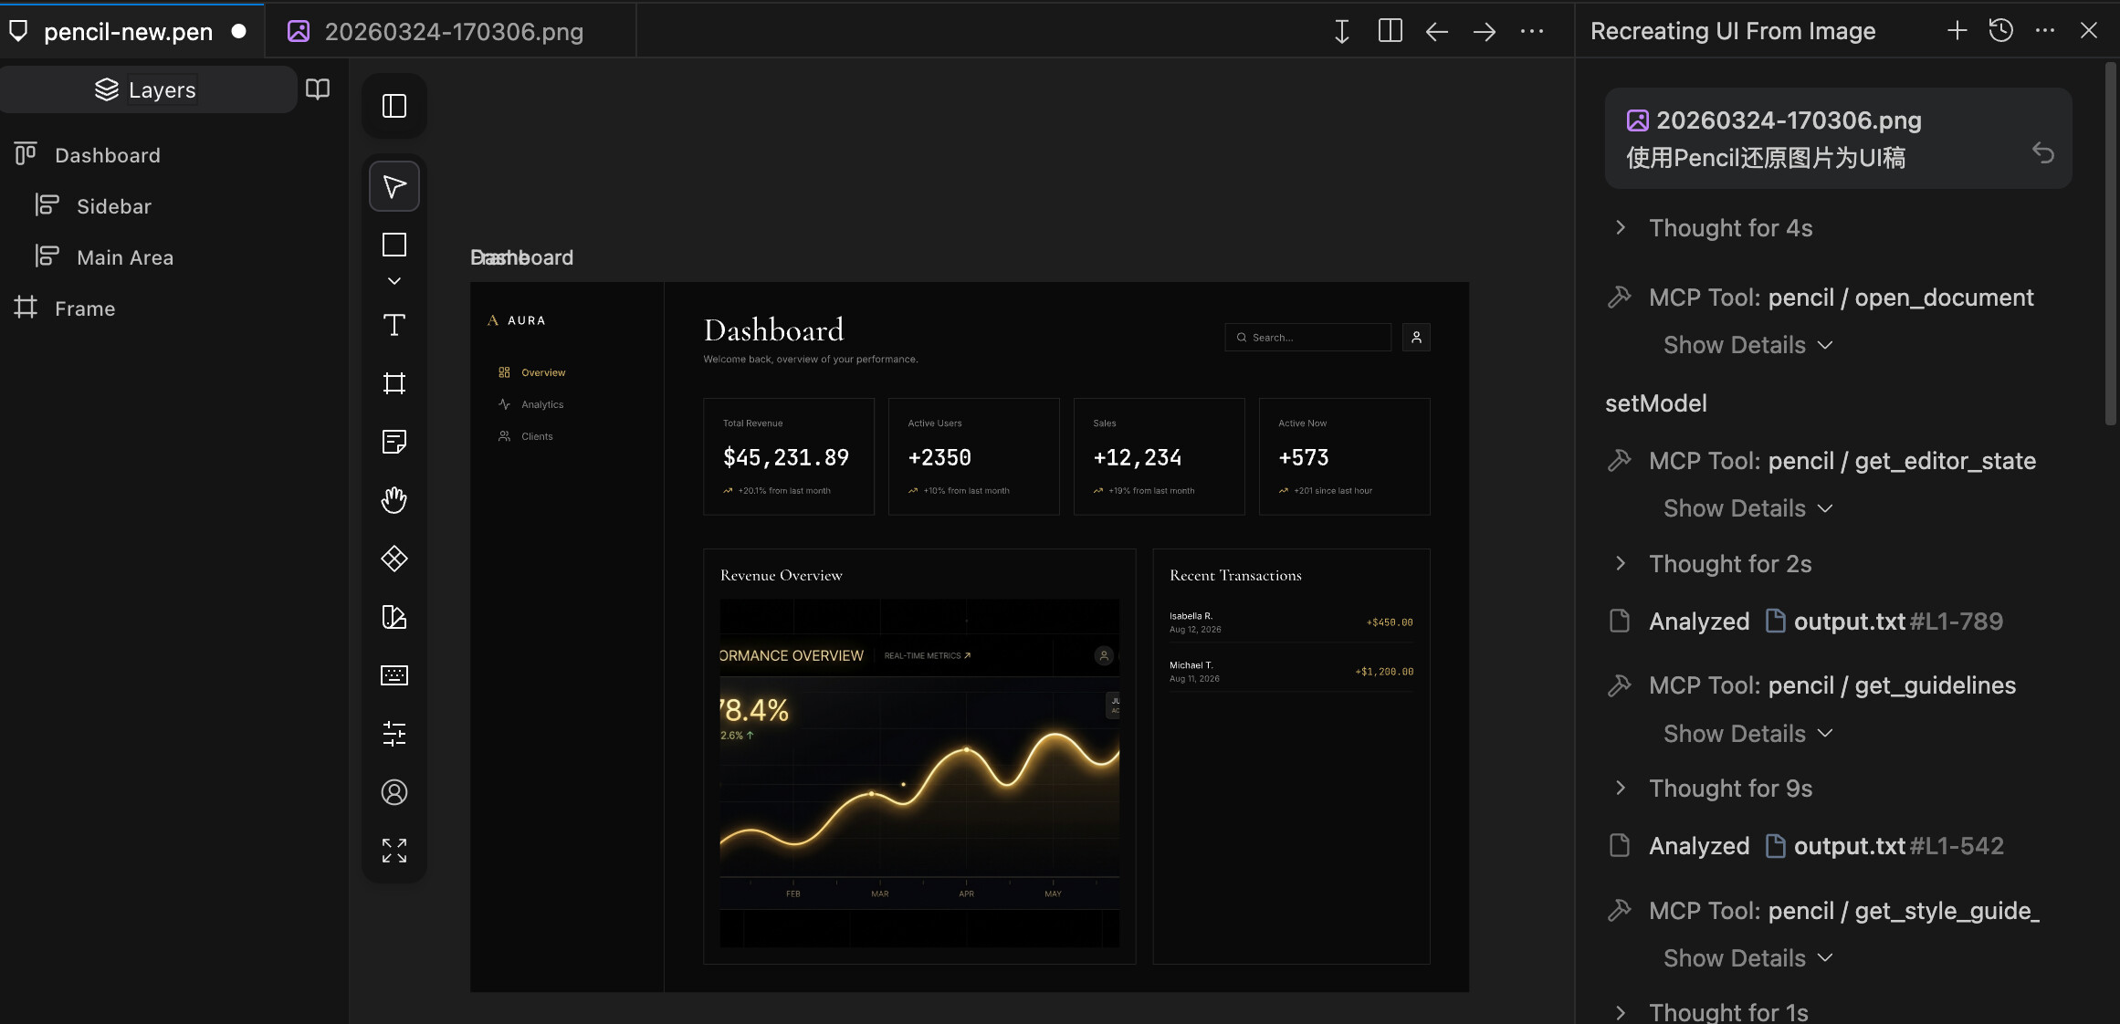Click the chat panel vertical scrollbar
Screen dimensions: 2120x1024
[2111, 245]
